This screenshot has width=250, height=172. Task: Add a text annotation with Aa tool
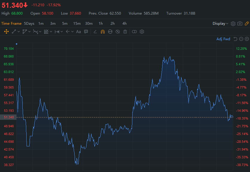tap(78, 32)
